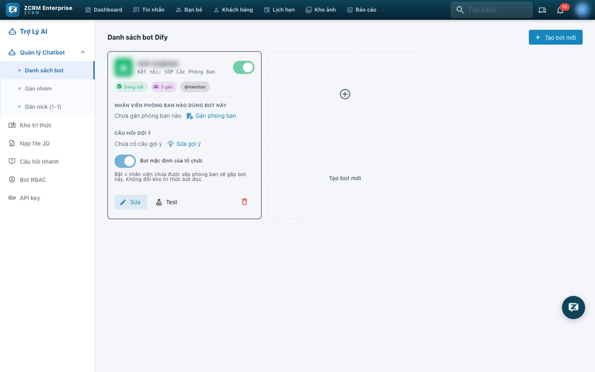Click the Gán phòng ban link
This screenshot has height=372, width=595.
211,116
